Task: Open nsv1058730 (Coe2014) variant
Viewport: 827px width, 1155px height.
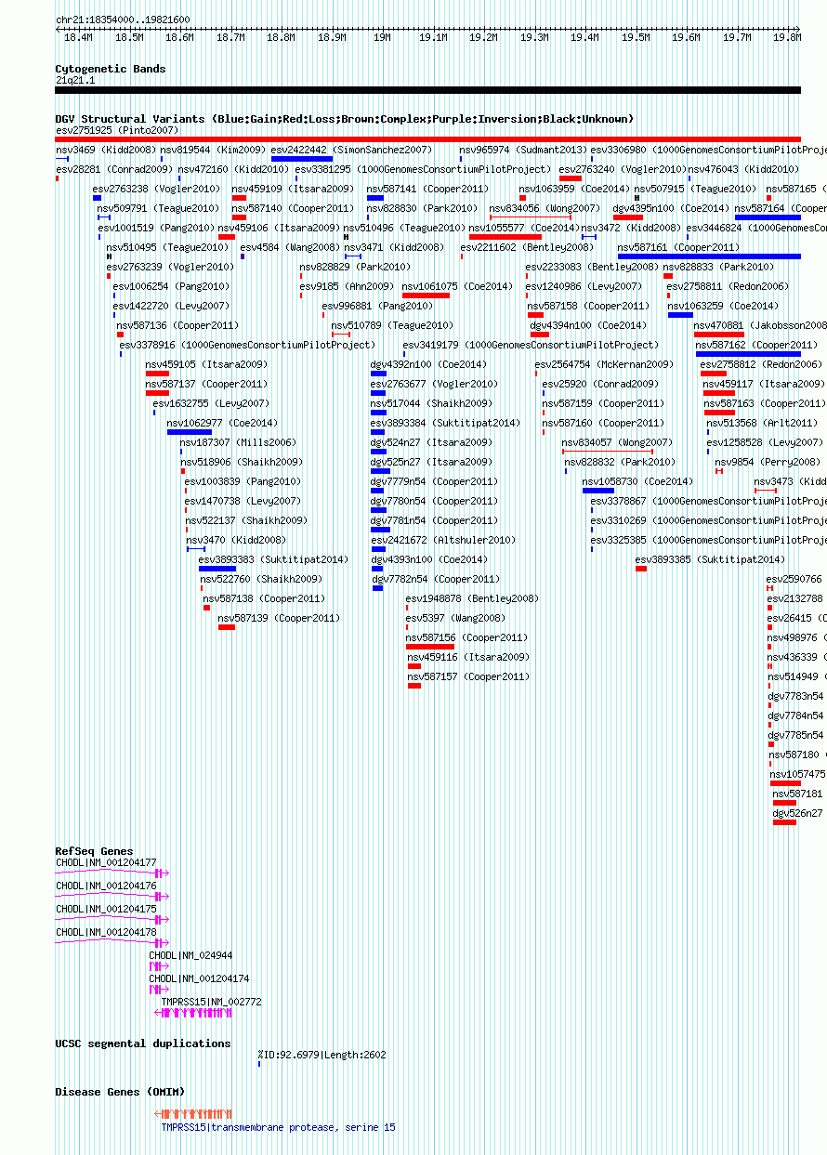Action: point(637,481)
